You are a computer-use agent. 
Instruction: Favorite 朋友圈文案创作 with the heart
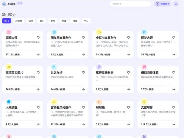coord(83,38)
